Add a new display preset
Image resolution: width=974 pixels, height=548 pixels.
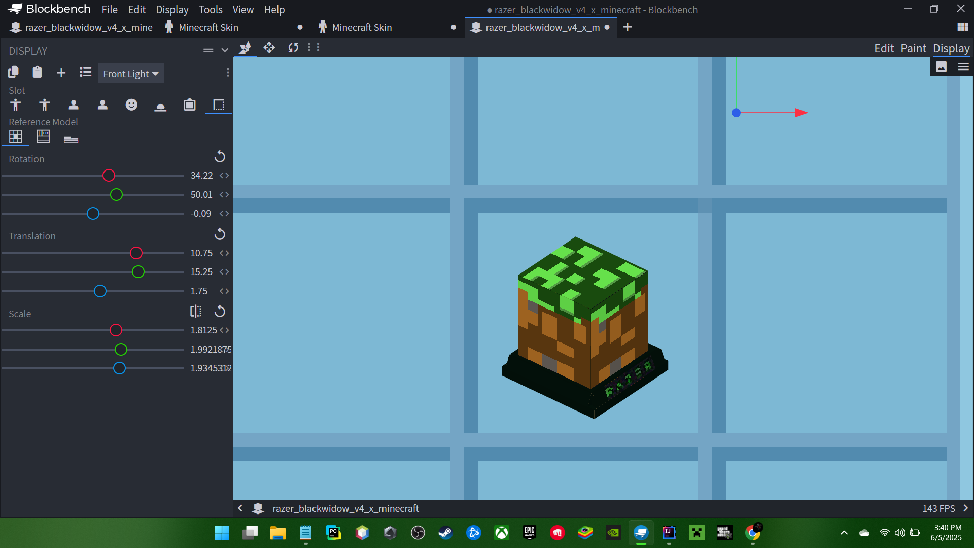pyautogui.click(x=61, y=73)
